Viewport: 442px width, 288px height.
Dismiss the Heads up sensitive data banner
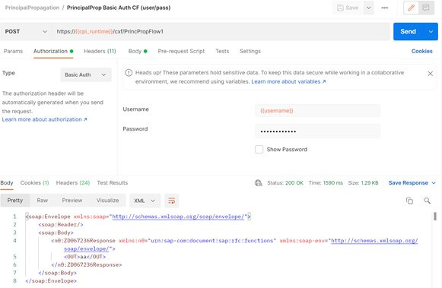click(x=430, y=74)
